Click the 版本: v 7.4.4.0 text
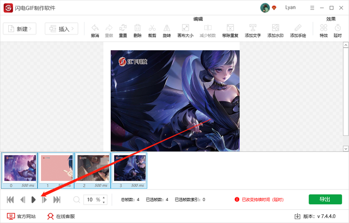 320,216
